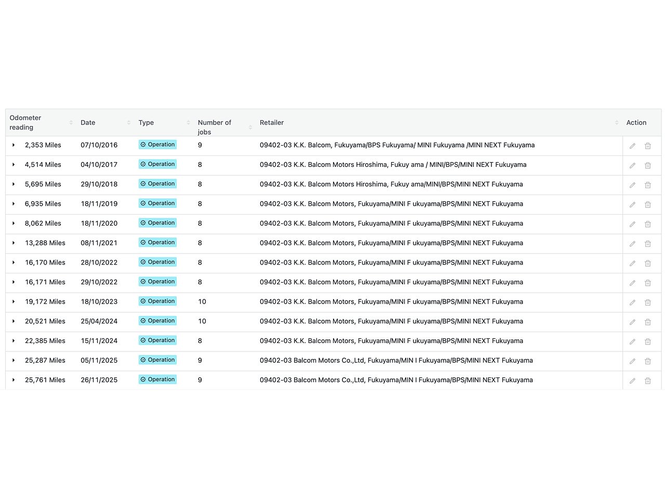This screenshot has width=665, height=499.
Task: Expand the 22,385 Miles row
Action: pyautogui.click(x=14, y=341)
